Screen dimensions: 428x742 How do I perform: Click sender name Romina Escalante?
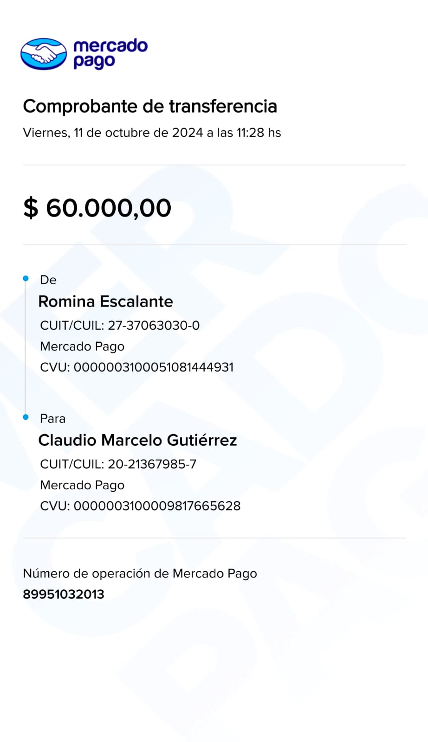(x=105, y=301)
